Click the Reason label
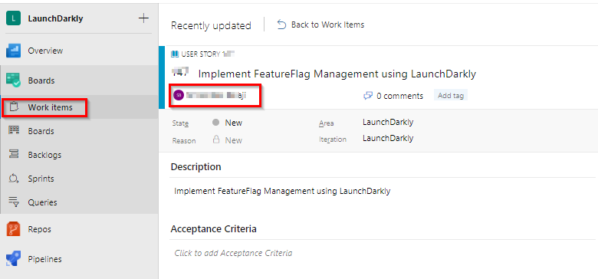 pyautogui.click(x=184, y=140)
